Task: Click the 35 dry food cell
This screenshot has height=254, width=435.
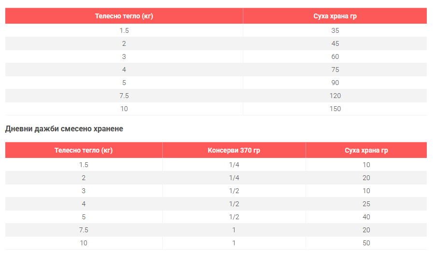Action: coord(335,30)
